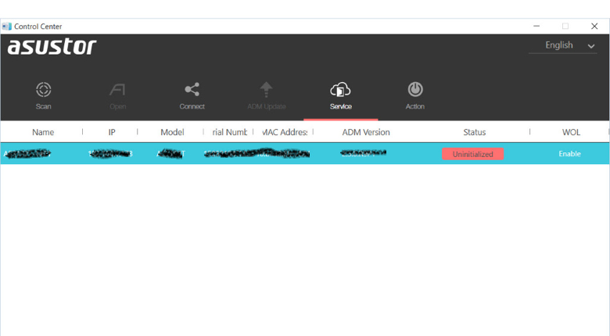Click the ADM Update arrow icon

[266, 89]
